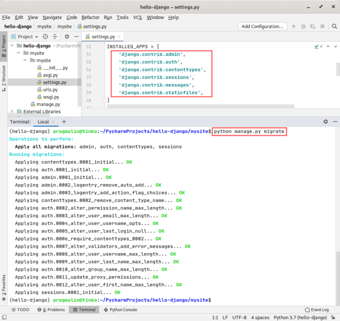Hide the Project panel with minus icon
Viewport: 340px width, 321px height.
click(x=76, y=37)
